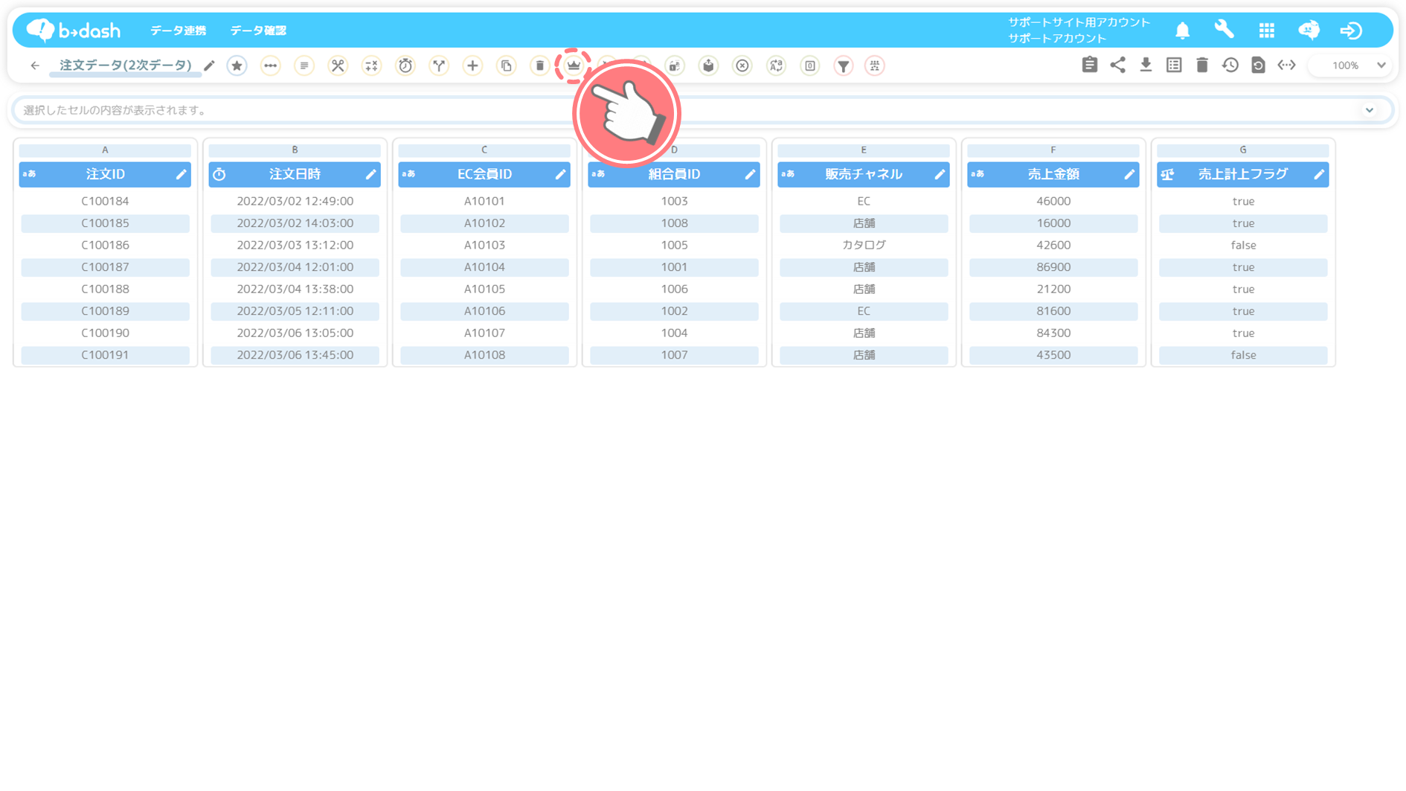The width and height of the screenshot is (1406, 791).
Task: Open the データ連携 menu
Action: pyautogui.click(x=179, y=31)
